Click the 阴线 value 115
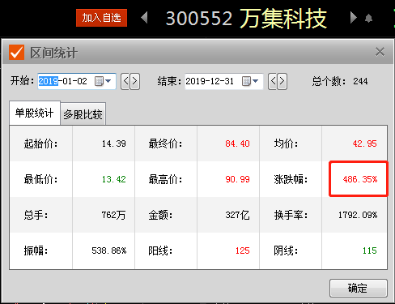Image resolution: width=395 pixels, height=304 pixels. pyautogui.click(x=369, y=250)
